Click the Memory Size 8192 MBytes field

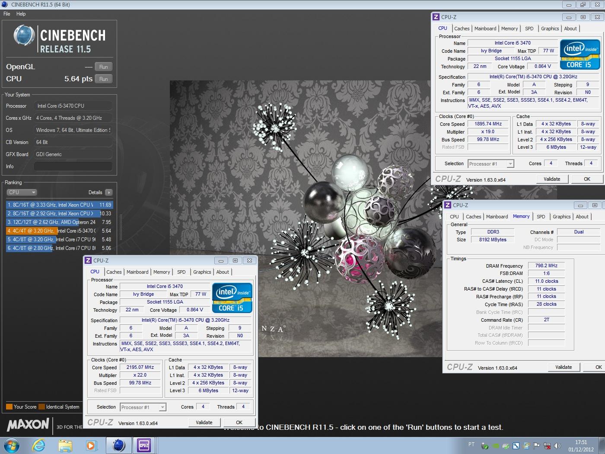point(492,240)
